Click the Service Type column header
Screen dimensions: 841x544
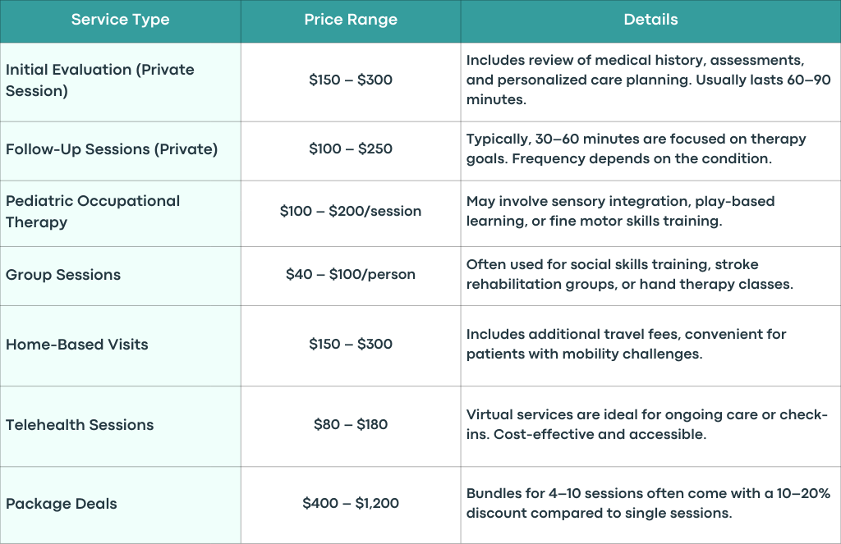click(x=120, y=20)
